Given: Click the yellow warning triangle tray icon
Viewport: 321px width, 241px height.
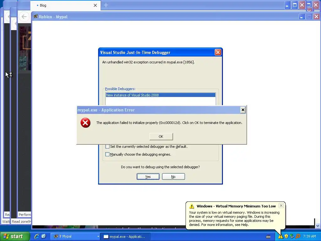Looking at the screenshot, I should tap(281, 237).
